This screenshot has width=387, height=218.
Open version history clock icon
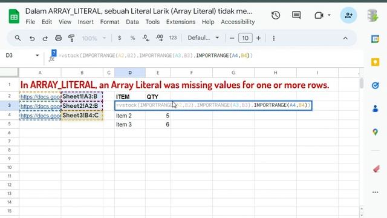pos(276,15)
